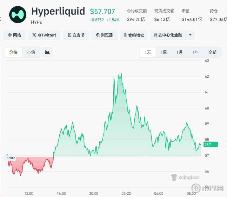Click the 现货成交额 value $6.13亿
This screenshot has width=227, height=197.
(162, 19)
